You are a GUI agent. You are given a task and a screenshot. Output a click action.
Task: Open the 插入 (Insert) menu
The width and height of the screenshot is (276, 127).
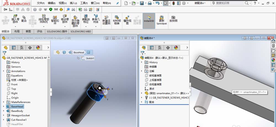tap(73, 3)
